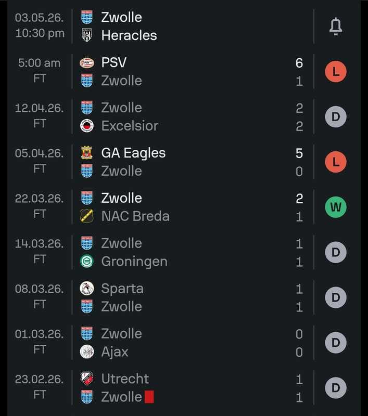
Task: Click the red card indicator next to Zwolle
Action: click(x=149, y=397)
